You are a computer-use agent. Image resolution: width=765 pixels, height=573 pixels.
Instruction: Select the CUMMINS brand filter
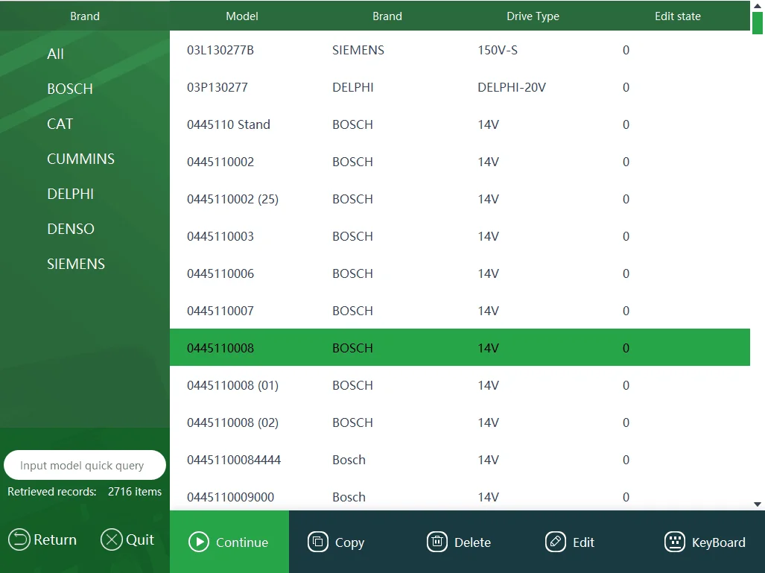[80, 159]
